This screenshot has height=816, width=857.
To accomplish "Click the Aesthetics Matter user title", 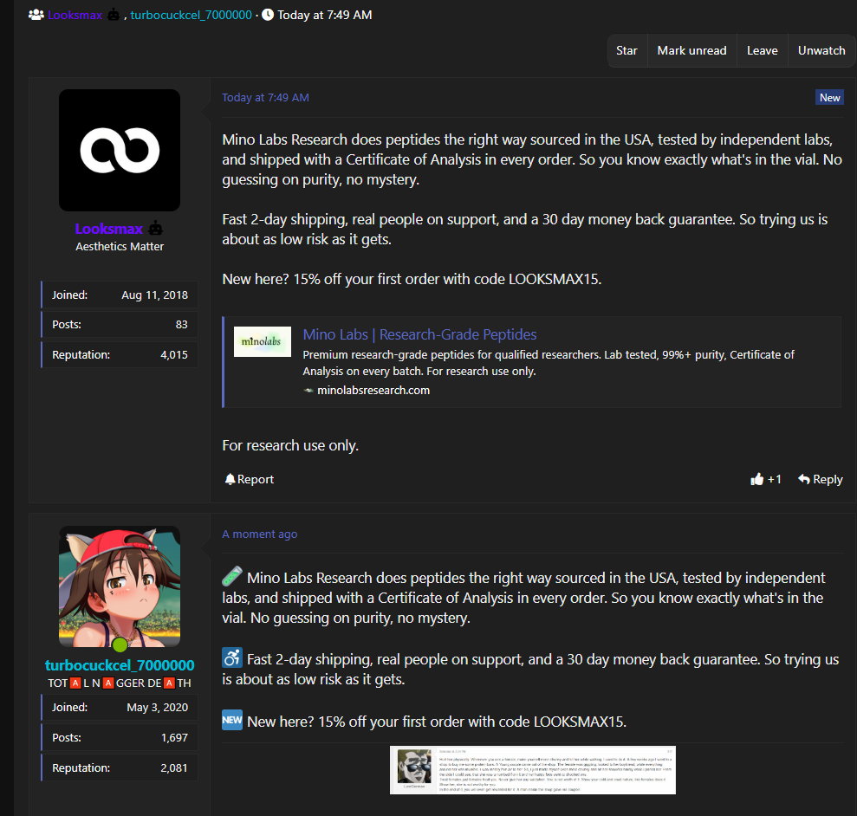I will 120,247.
